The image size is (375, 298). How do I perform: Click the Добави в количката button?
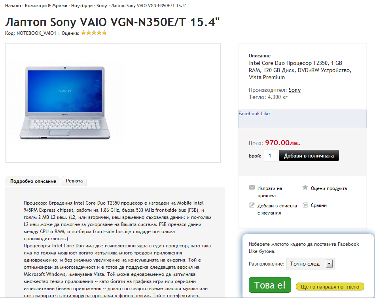(309, 156)
